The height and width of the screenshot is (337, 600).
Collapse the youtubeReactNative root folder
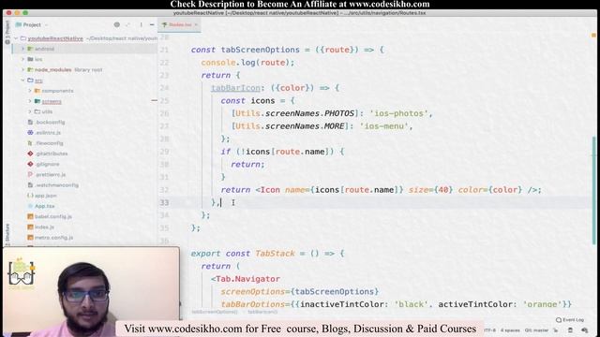click(x=16, y=38)
